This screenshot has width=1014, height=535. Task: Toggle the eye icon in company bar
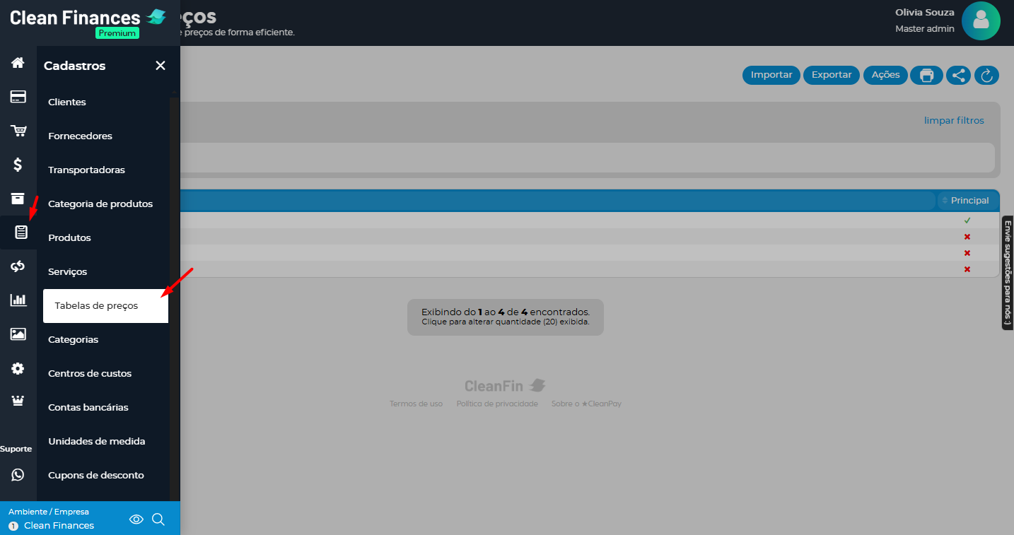[136, 519]
